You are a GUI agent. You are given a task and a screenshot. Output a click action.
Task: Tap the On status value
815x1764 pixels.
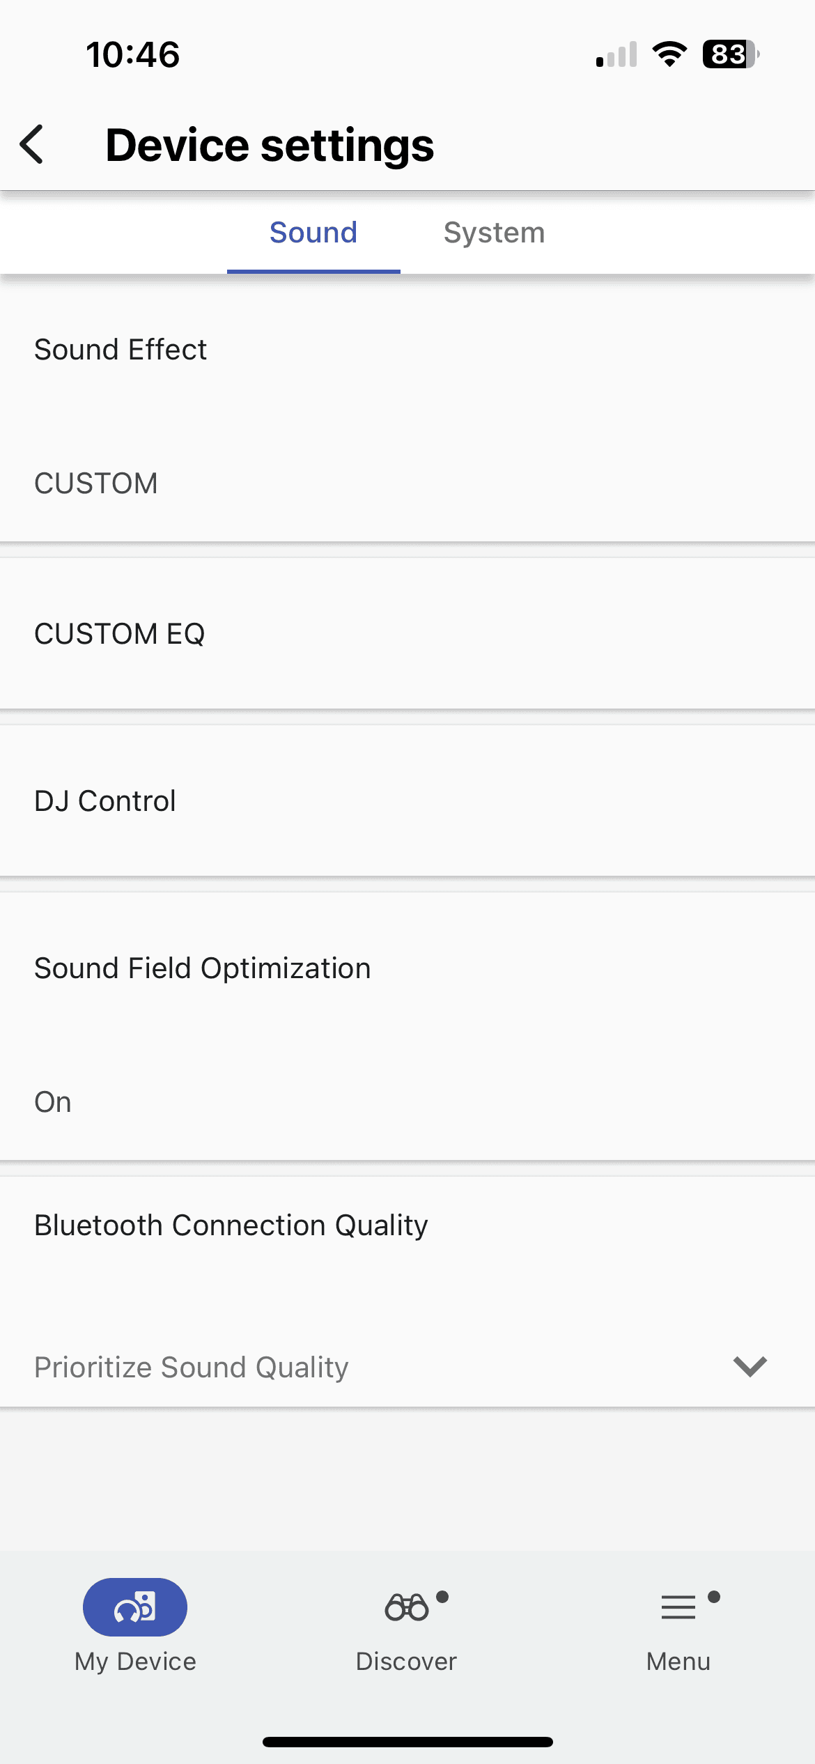53,1102
